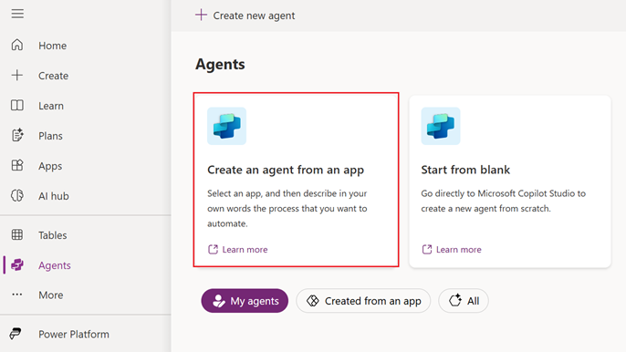Click Copilot icon on Create an agent from an app card
The height and width of the screenshot is (352, 626).
[x=226, y=126]
